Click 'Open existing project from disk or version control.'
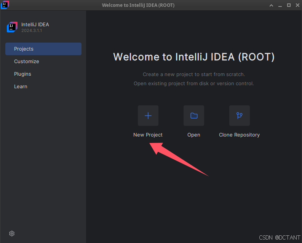 pos(194,84)
